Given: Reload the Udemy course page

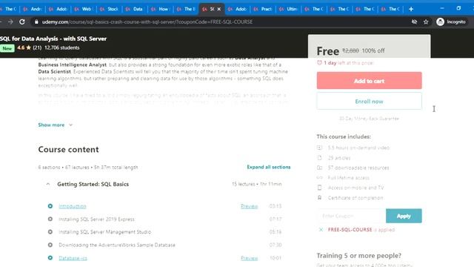Looking at the screenshot, I should coord(22,22).
